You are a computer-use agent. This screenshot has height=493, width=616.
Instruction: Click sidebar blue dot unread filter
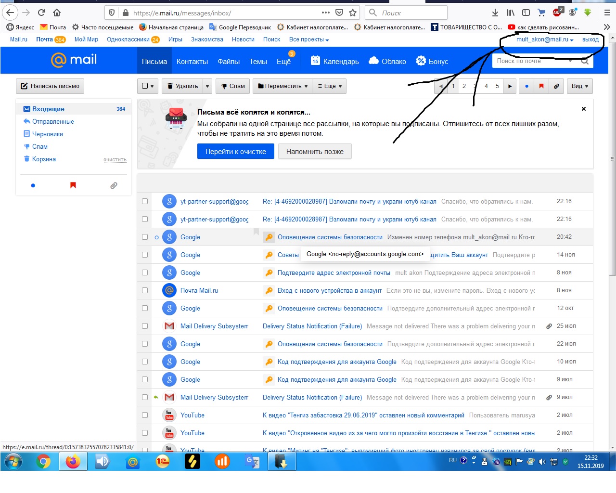click(33, 185)
